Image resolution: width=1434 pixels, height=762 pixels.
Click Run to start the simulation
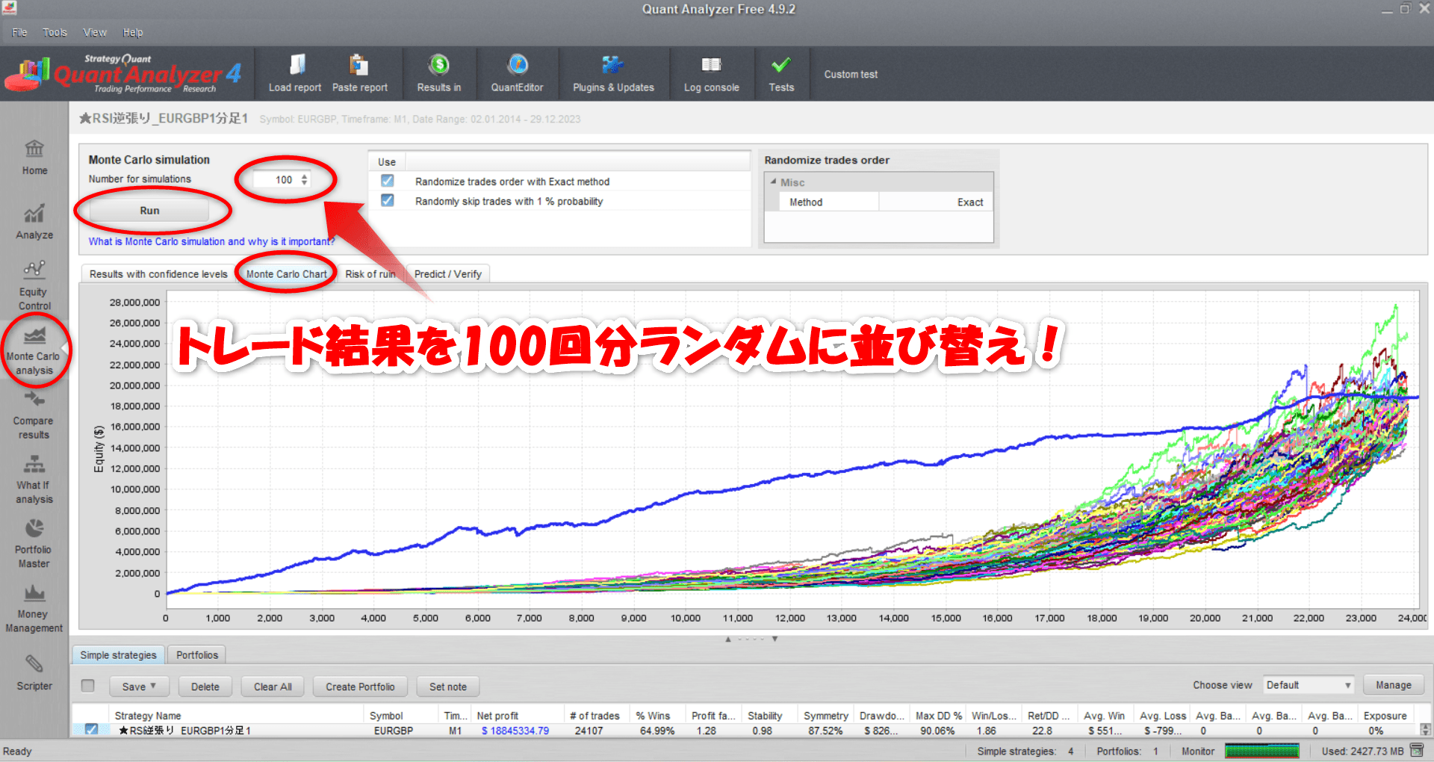point(149,211)
